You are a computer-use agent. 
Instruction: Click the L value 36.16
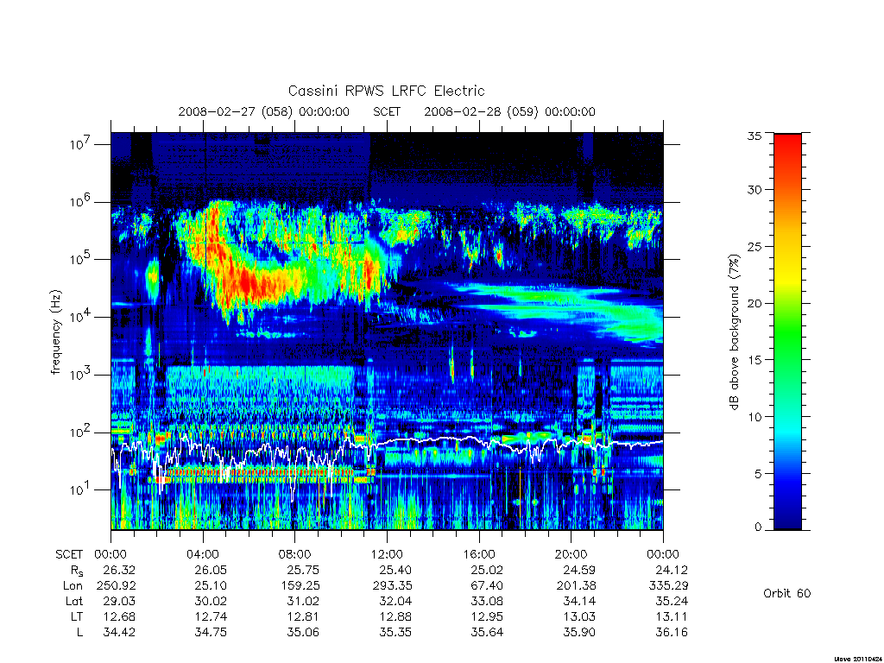[x=672, y=633]
